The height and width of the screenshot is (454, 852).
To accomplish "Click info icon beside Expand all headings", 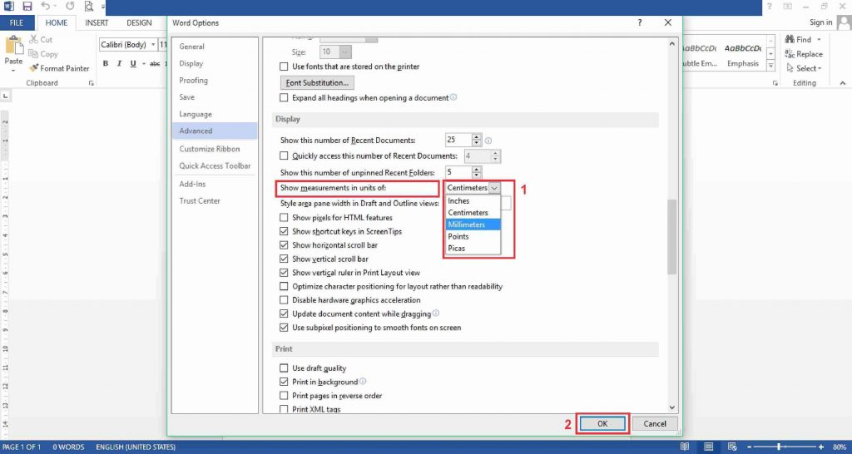I will 453,98.
